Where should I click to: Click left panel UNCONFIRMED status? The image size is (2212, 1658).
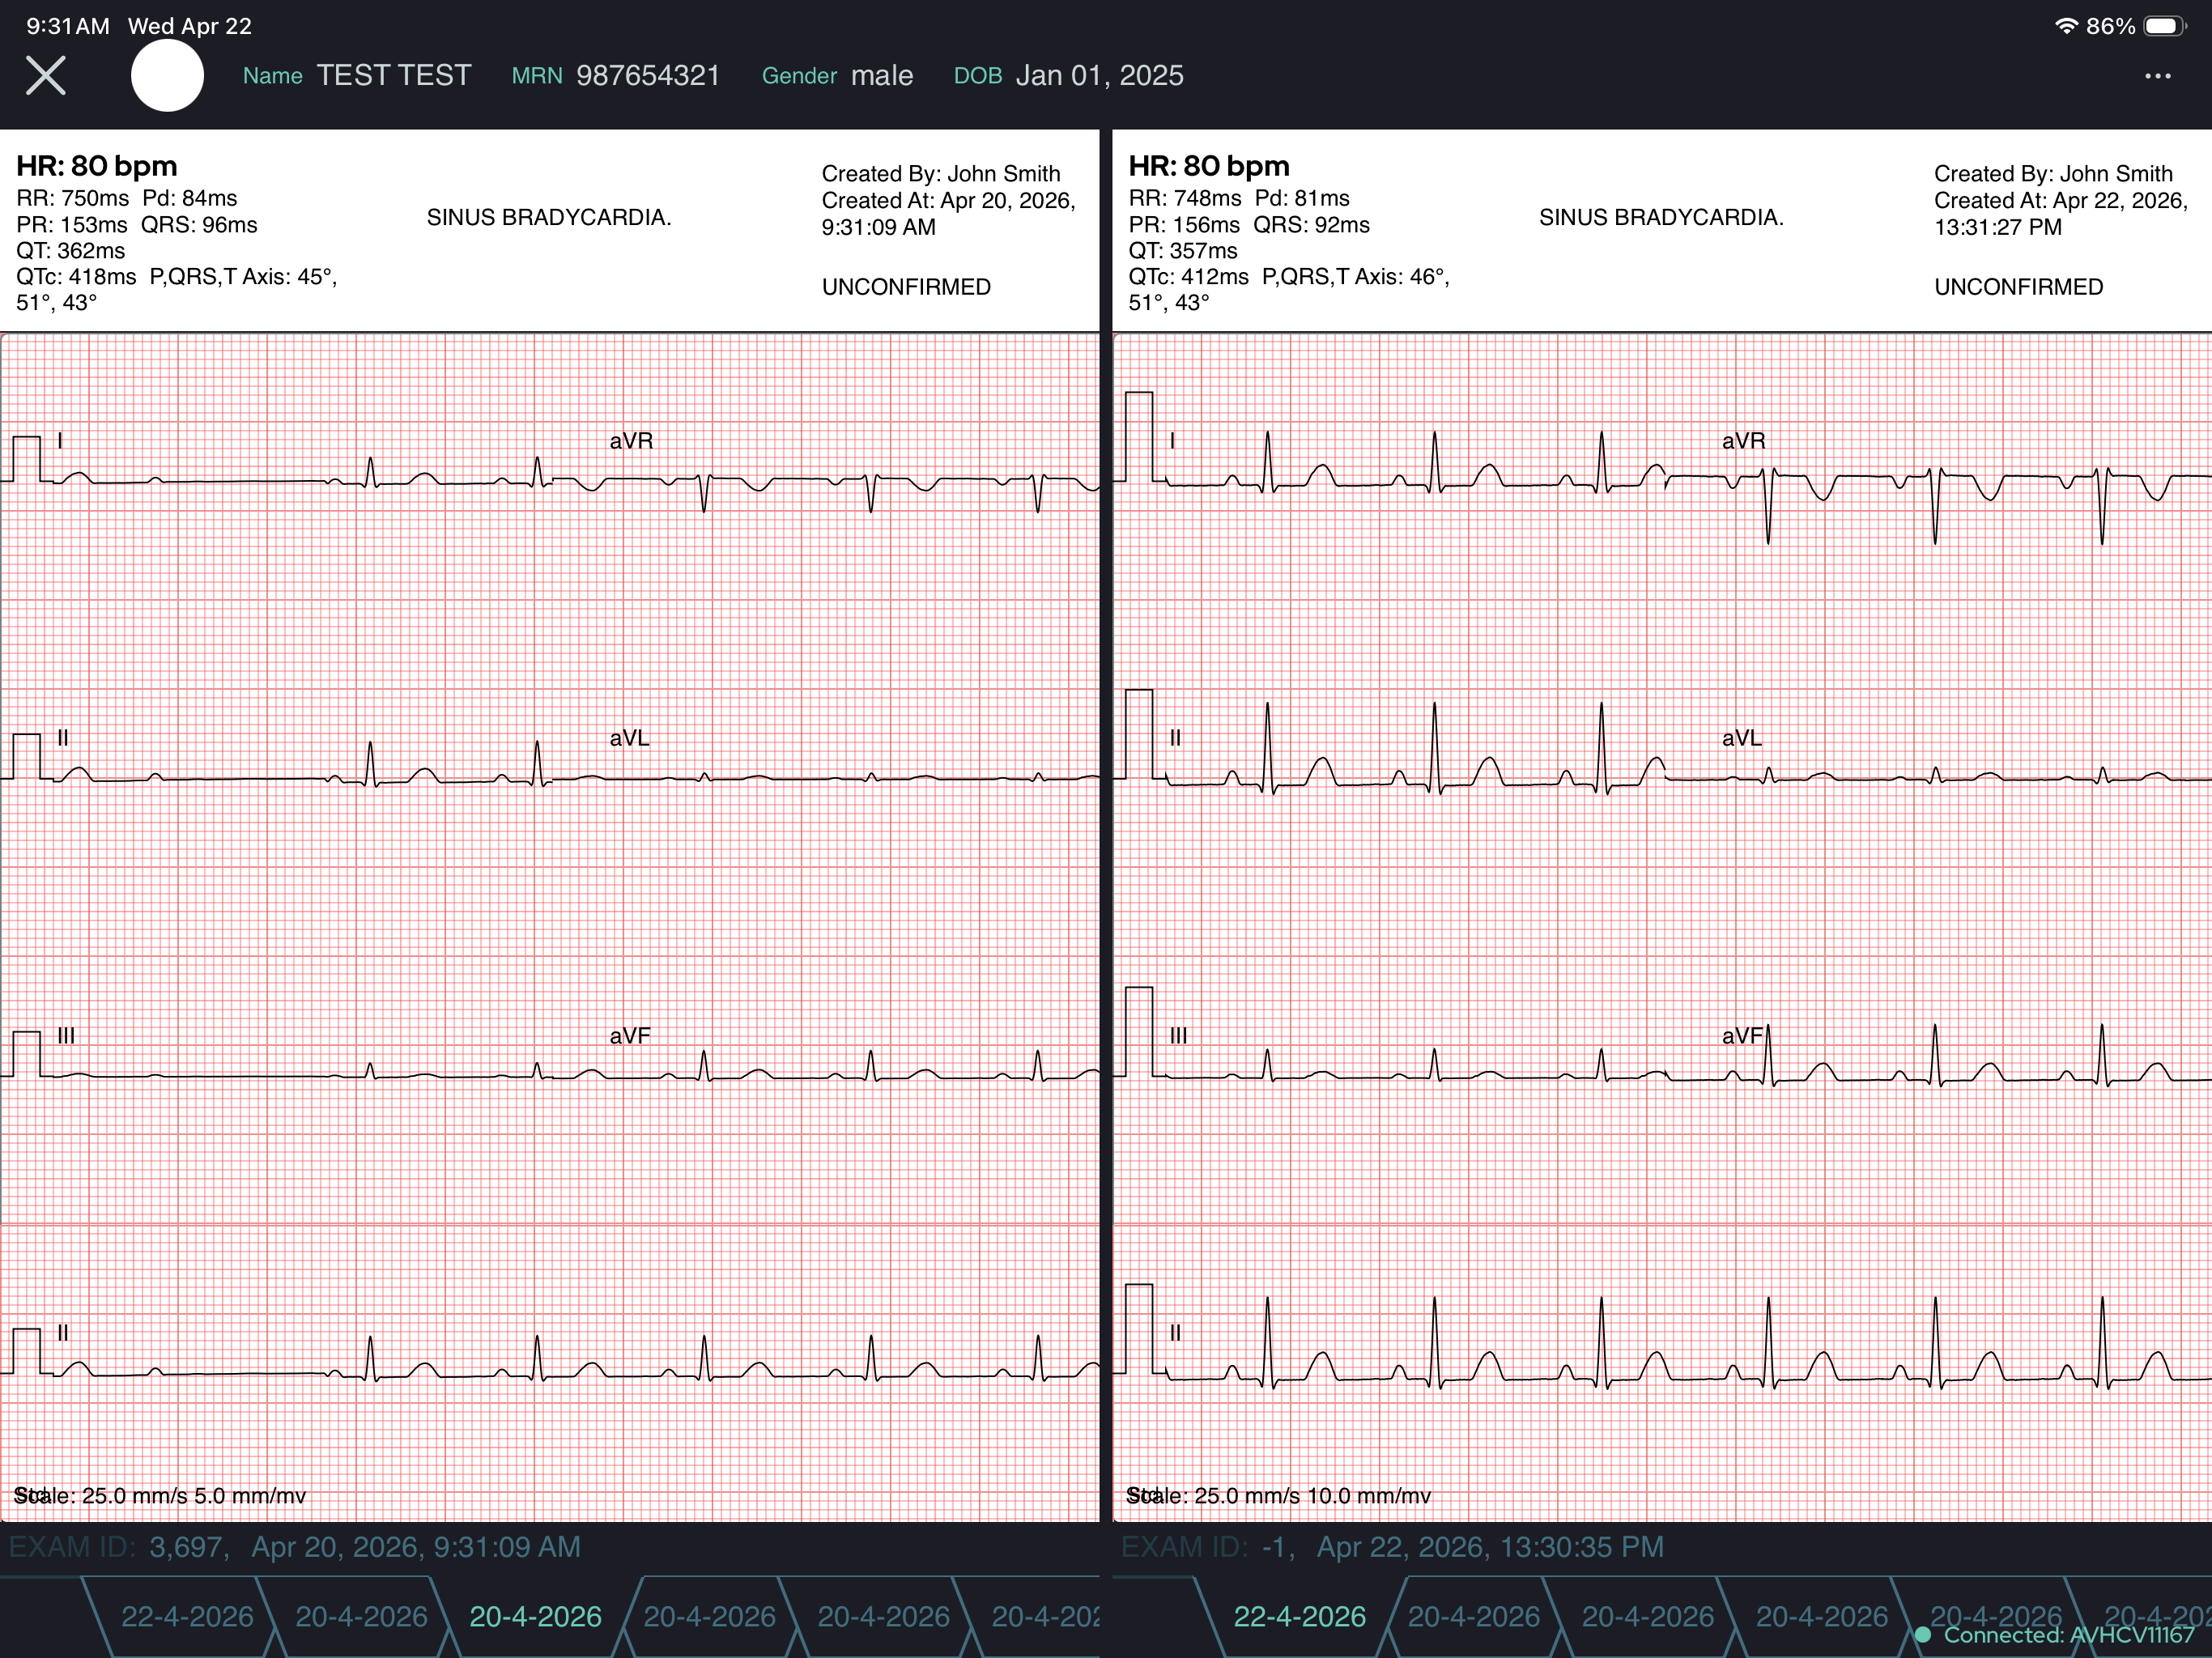[x=906, y=287]
